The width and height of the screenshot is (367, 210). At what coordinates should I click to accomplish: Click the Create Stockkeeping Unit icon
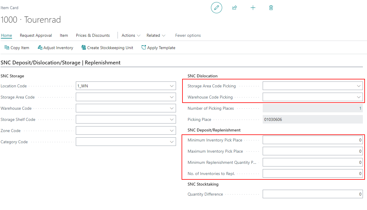pos(84,48)
